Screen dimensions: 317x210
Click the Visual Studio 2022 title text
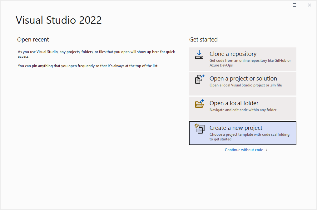(x=59, y=20)
